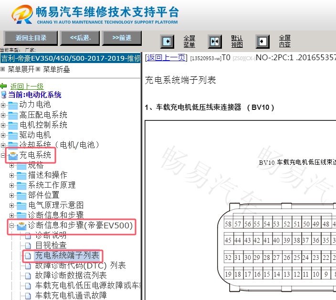Open 驱动电机 in the tree
The height and width of the screenshot is (300, 336).
pos(35,135)
